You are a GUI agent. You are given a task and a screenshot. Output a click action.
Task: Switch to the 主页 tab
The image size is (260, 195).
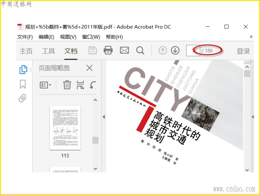point(26,51)
